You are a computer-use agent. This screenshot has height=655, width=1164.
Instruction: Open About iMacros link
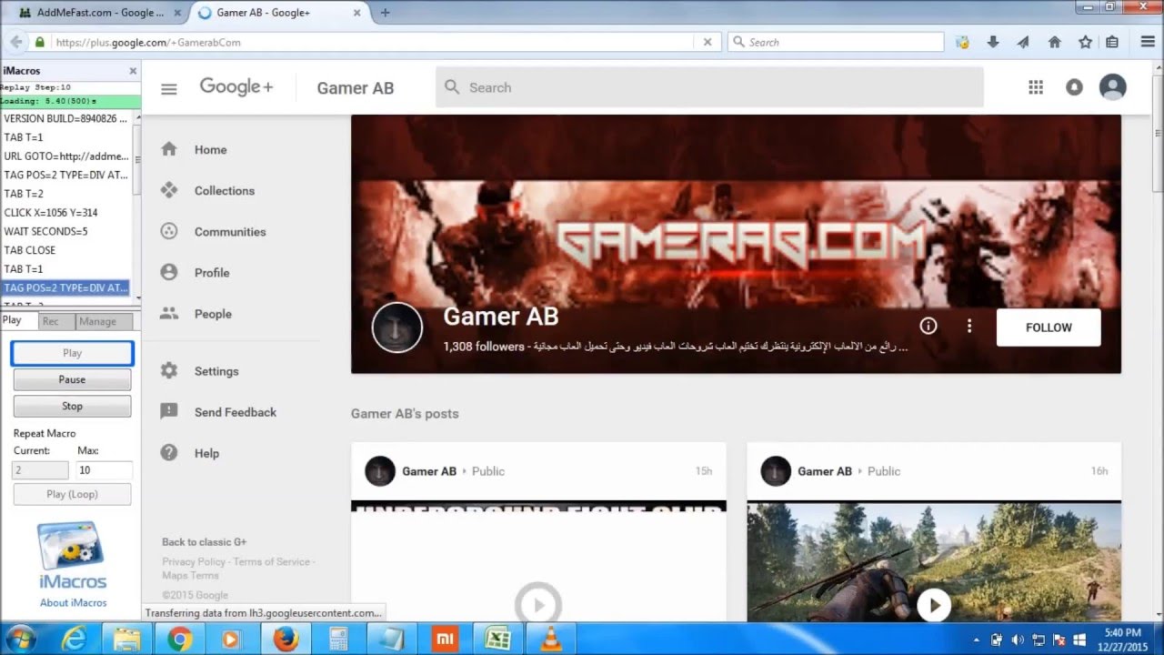[x=73, y=602]
